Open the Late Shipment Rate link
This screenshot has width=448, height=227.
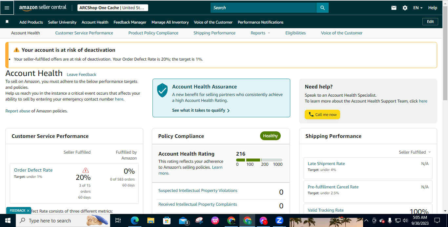click(x=326, y=163)
